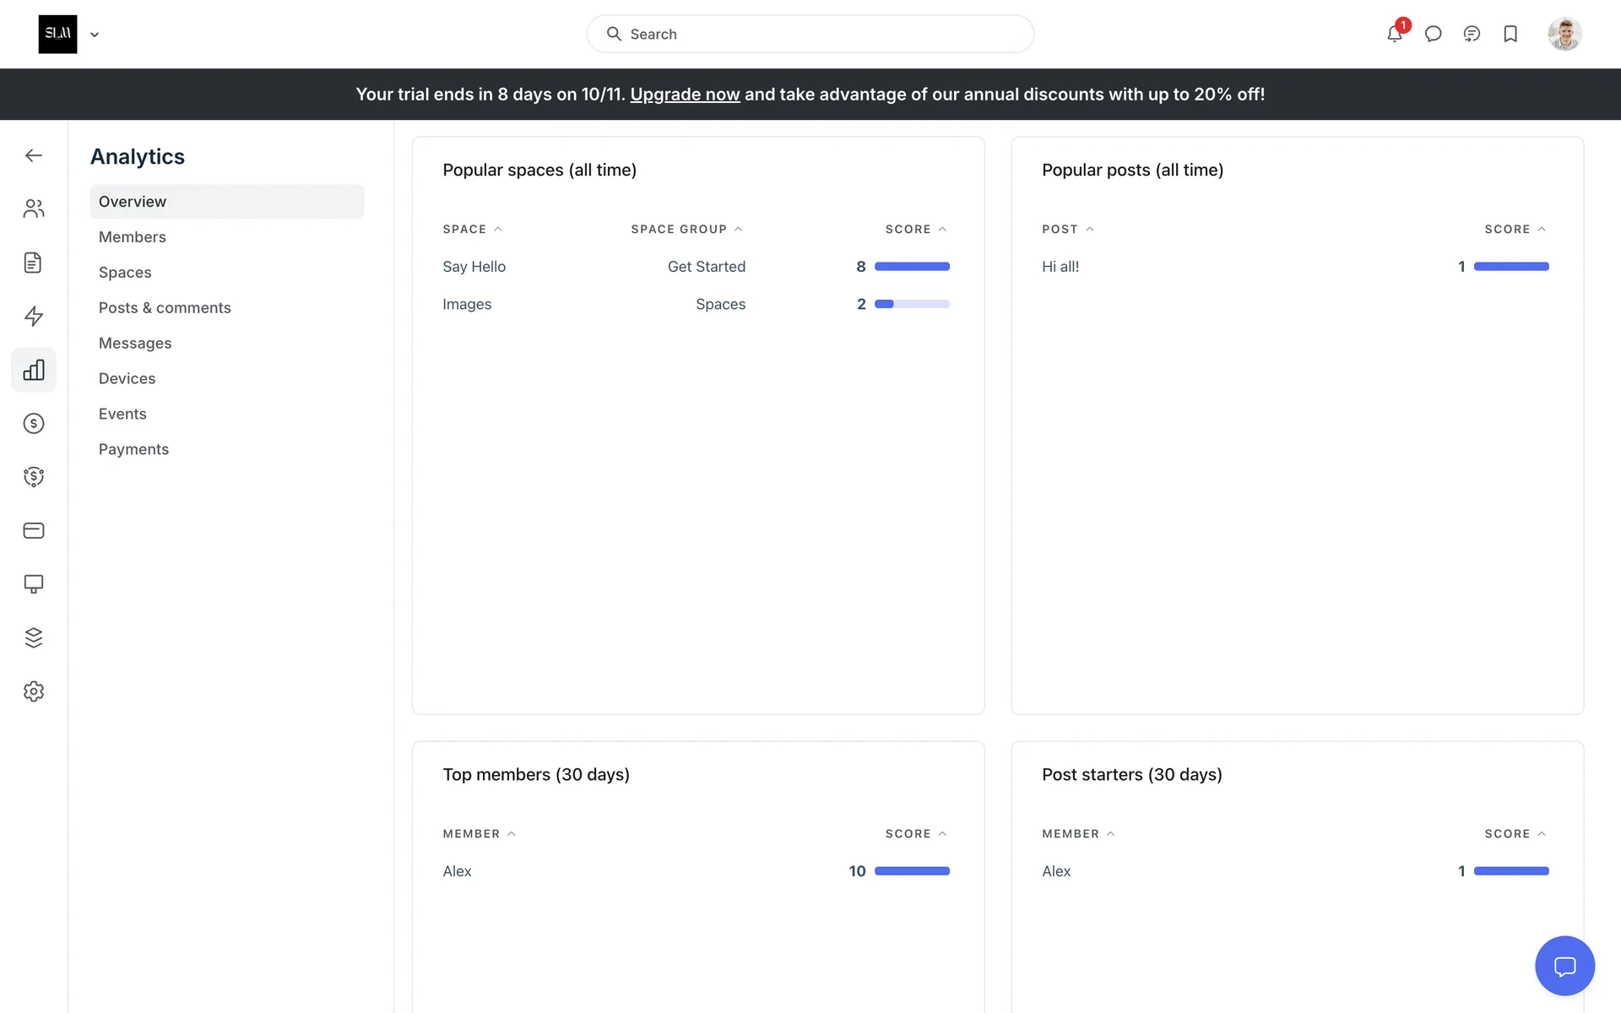Go to Payments analytics page
The height and width of the screenshot is (1013, 1621).
point(133,449)
